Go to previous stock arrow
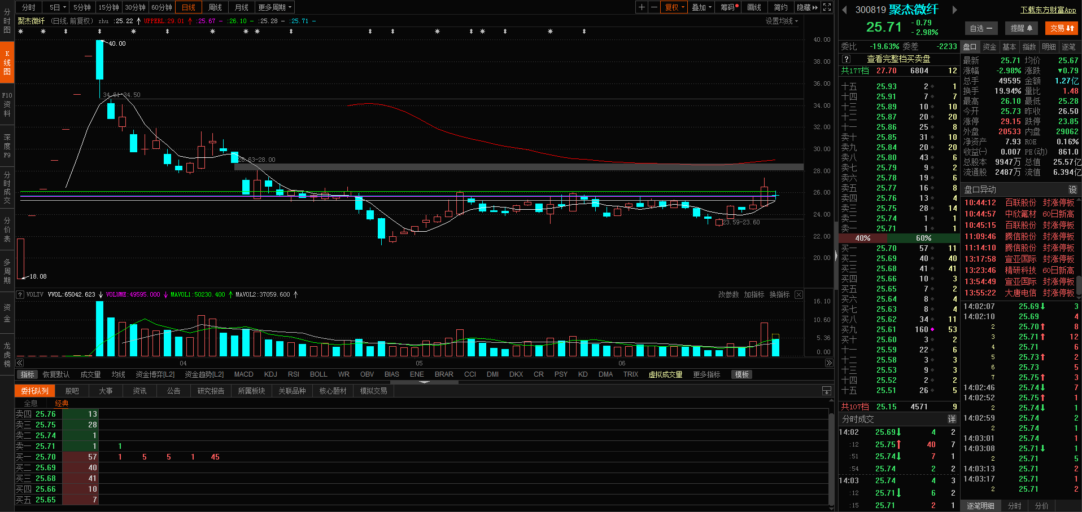 point(844,10)
